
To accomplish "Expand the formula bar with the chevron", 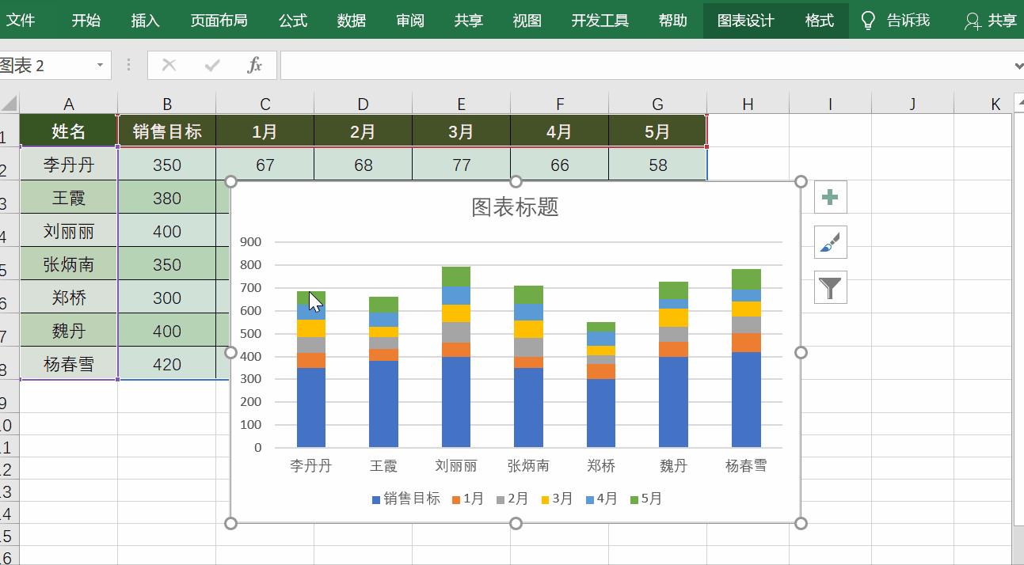I will [1017, 65].
